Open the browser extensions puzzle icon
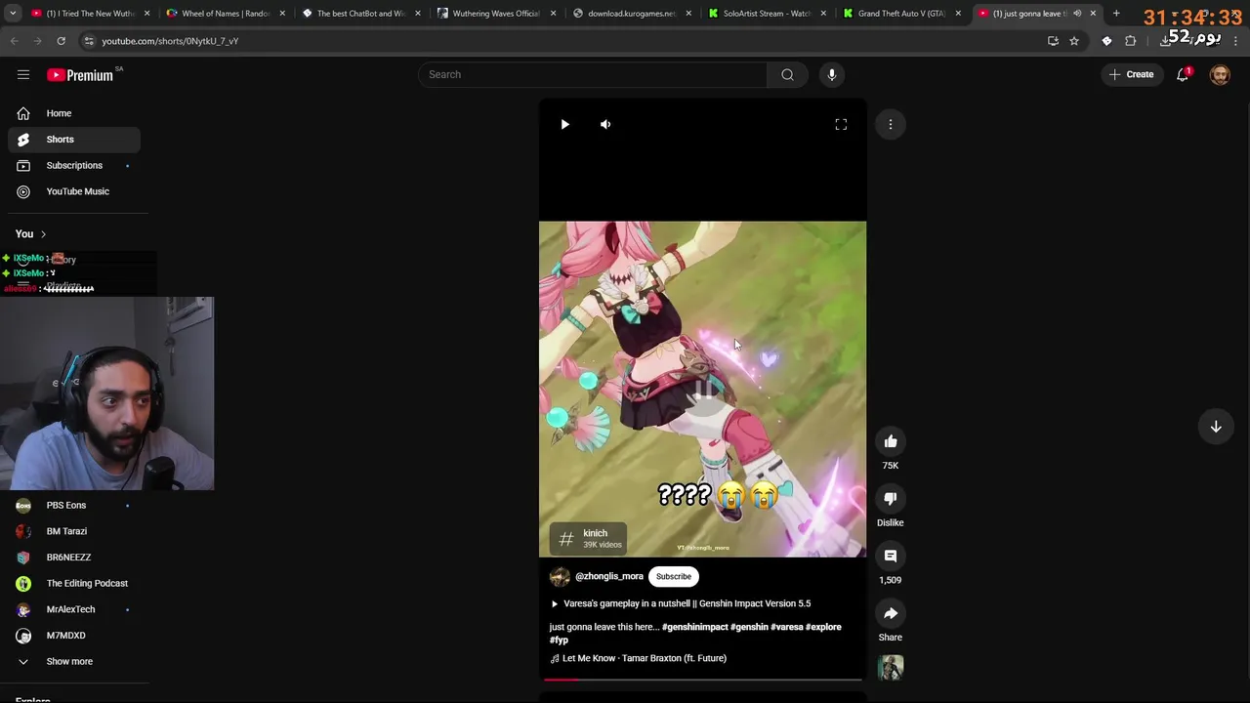Screen dimensions: 1250x703 (x=1131, y=41)
